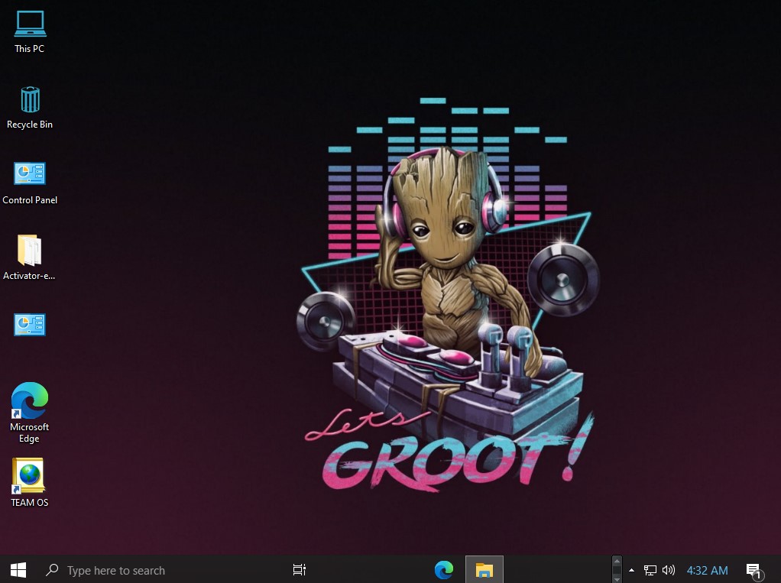Open the speaker volume control
This screenshot has width=781, height=583.
(x=669, y=570)
